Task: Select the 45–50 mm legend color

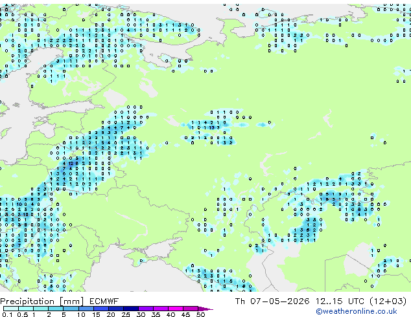Action: point(191,309)
